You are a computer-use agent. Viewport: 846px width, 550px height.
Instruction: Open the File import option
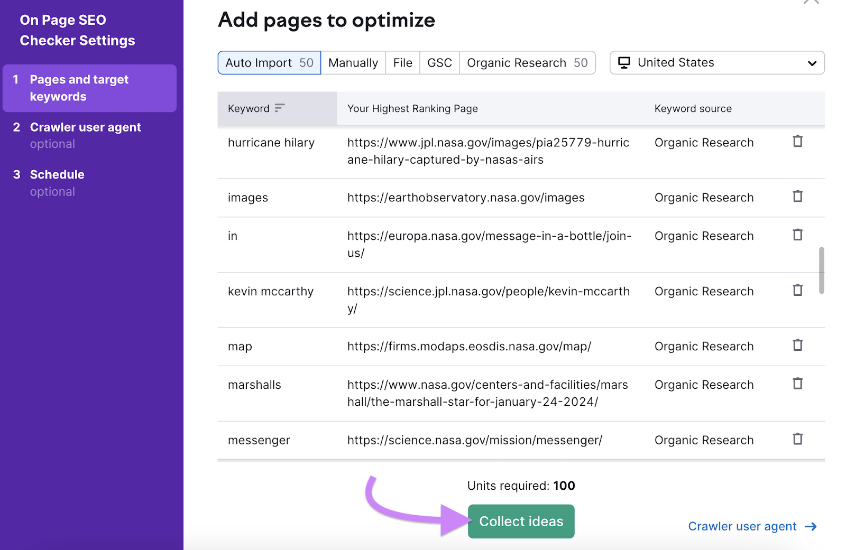[402, 62]
